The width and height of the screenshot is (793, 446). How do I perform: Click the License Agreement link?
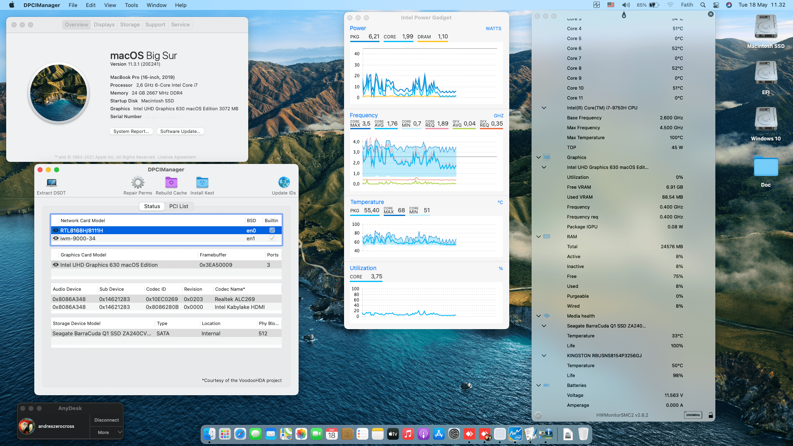tap(177, 157)
